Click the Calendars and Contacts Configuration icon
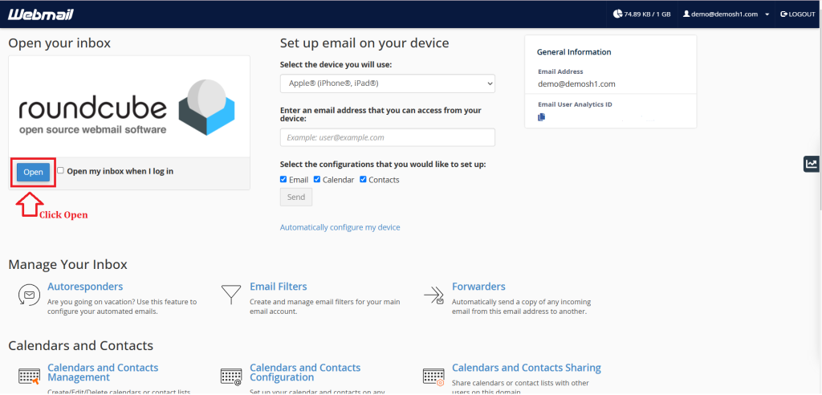 coord(230,377)
